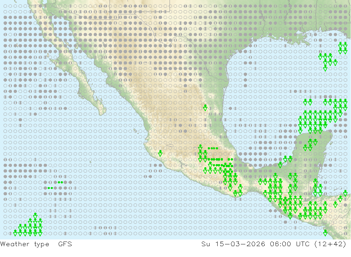Click the 'Su 15-03-2026' date text
The width and height of the screenshot is (351, 257).
tap(233, 244)
